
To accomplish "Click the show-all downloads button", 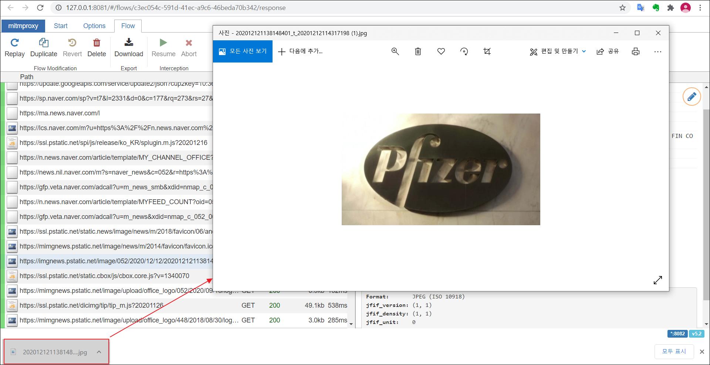I will (674, 351).
